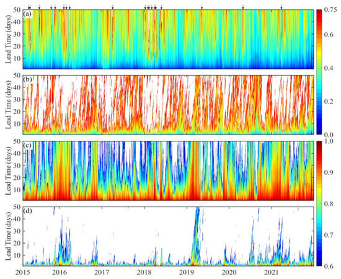The image size is (341, 279).
Task: Click the 0.7 tick on lower colorbar
Action: tap(329, 235)
